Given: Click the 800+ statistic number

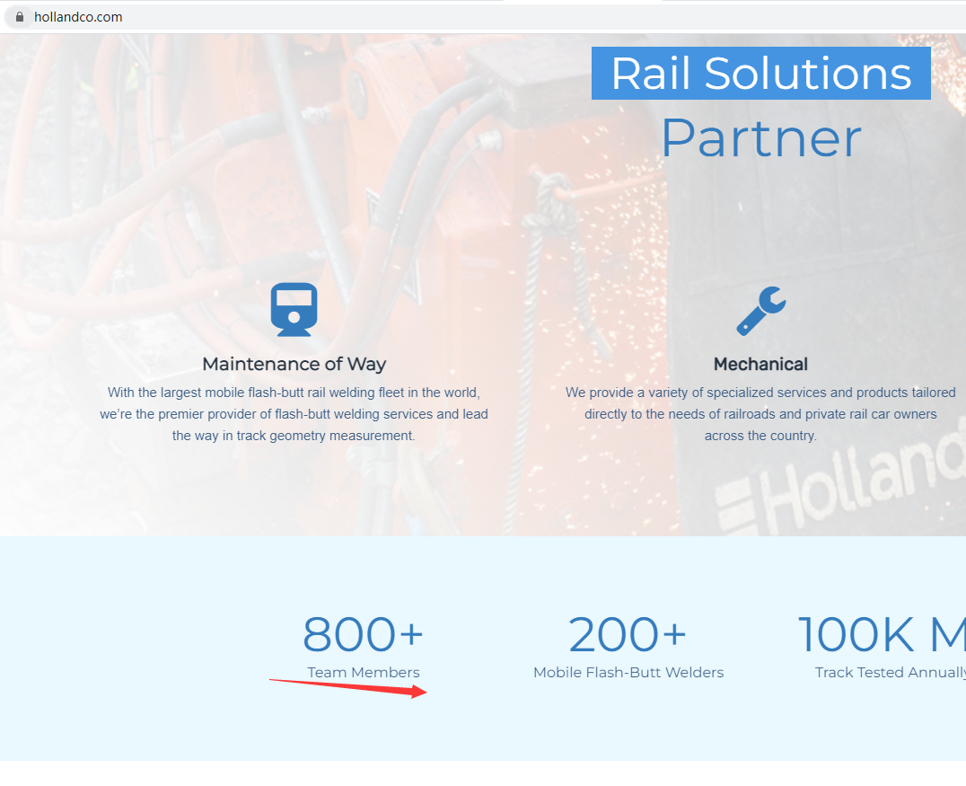Looking at the screenshot, I should coord(363,634).
